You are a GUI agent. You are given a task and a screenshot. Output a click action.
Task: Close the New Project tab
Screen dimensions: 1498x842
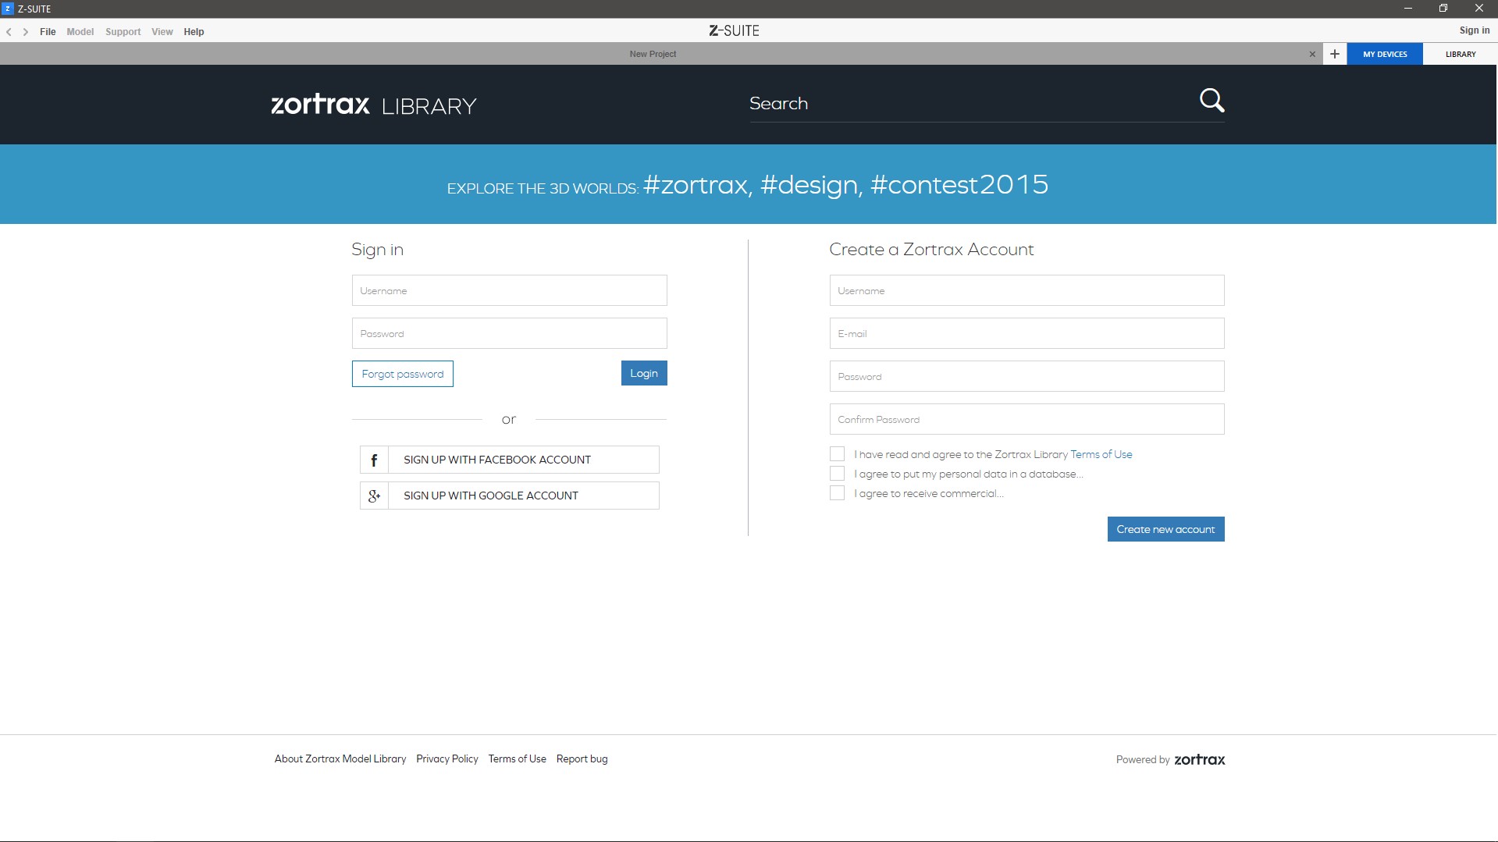1312,54
